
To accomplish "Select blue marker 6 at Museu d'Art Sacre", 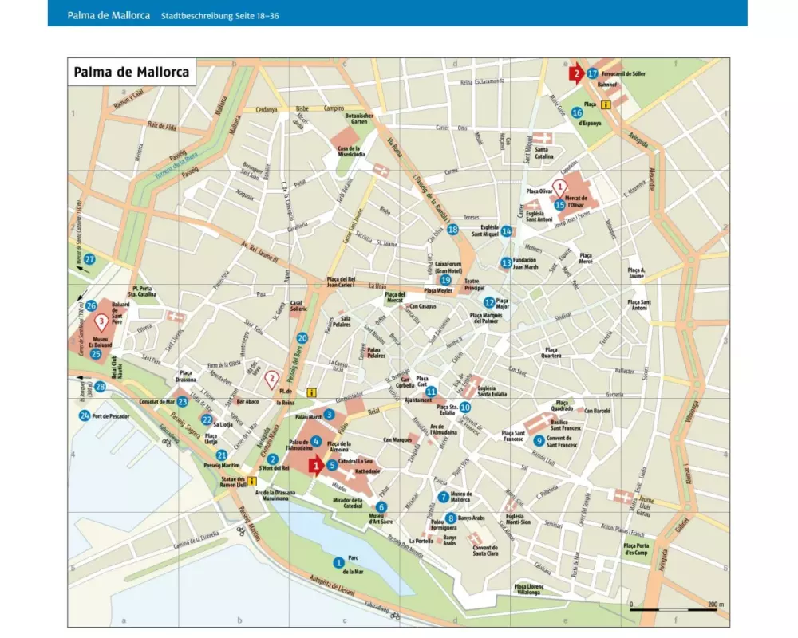I will pyautogui.click(x=381, y=506).
